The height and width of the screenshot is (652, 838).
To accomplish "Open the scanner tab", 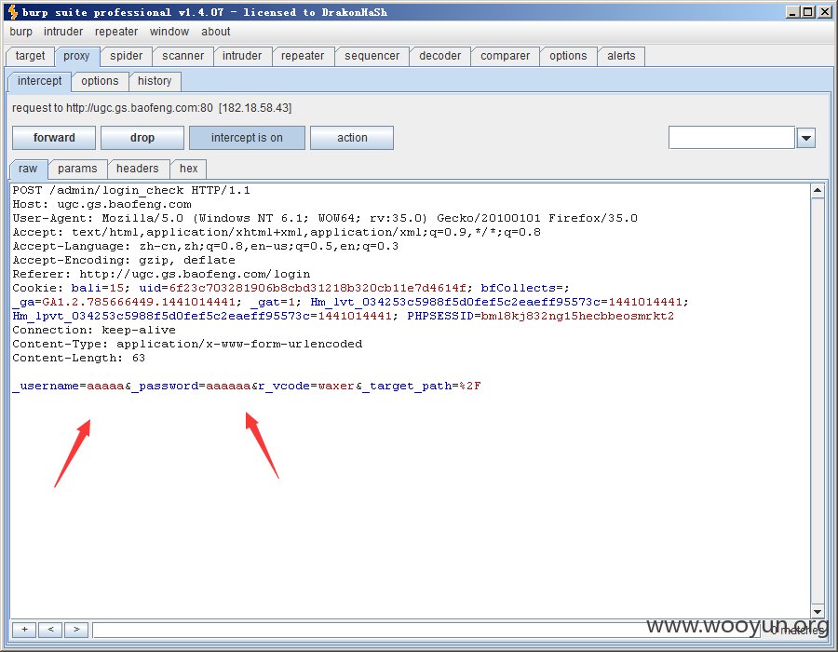I will tap(182, 56).
